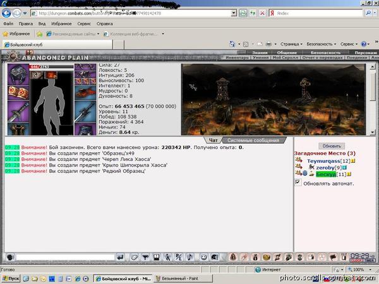The width and height of the screenshot is (379, 284).
Task: Click the eraser icon to clear chat
Action: click(134, 257)
